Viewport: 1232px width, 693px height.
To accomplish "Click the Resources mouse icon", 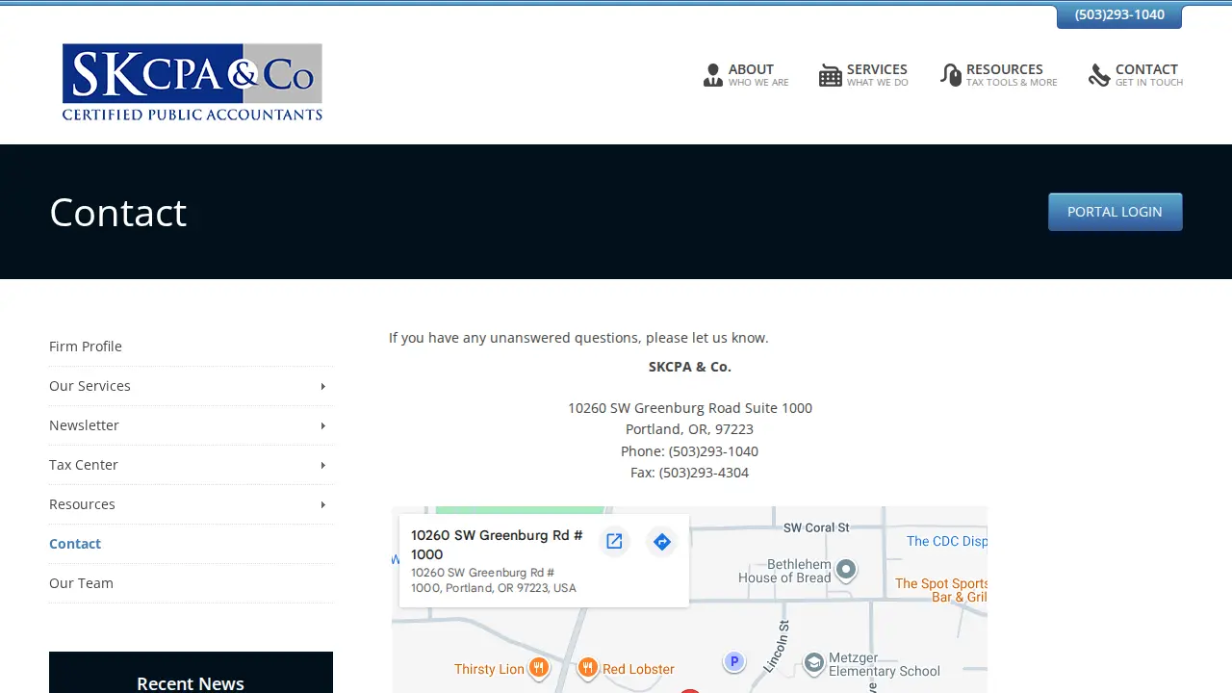I will tap(951, 75).
